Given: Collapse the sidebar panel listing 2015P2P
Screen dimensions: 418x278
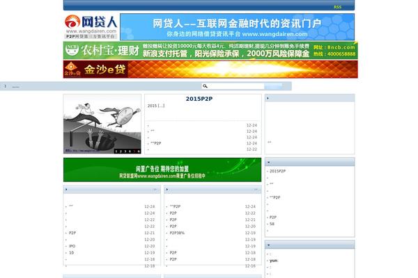Looking at the screenshot, I should click(268, 162).
